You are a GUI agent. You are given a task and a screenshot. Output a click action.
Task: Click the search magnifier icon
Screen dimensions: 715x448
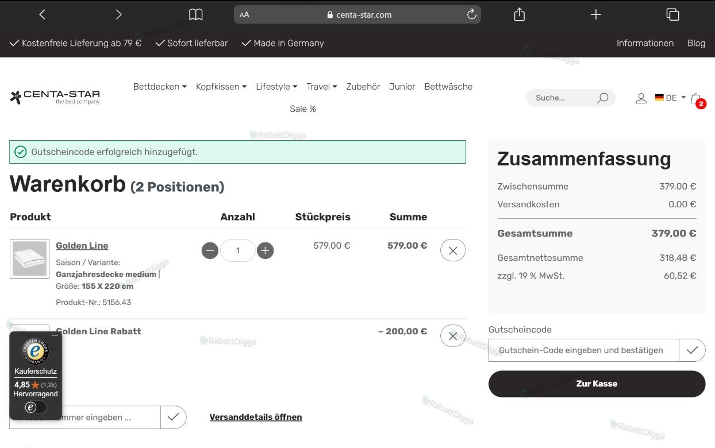[x=602, y=98]
